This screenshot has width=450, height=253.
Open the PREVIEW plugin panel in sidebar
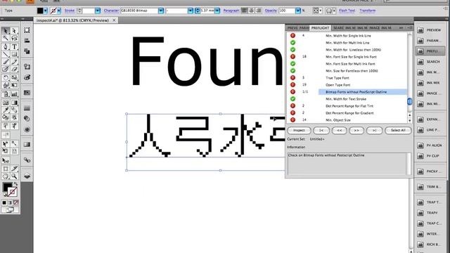pyautogui.click(x=430, y=30)
